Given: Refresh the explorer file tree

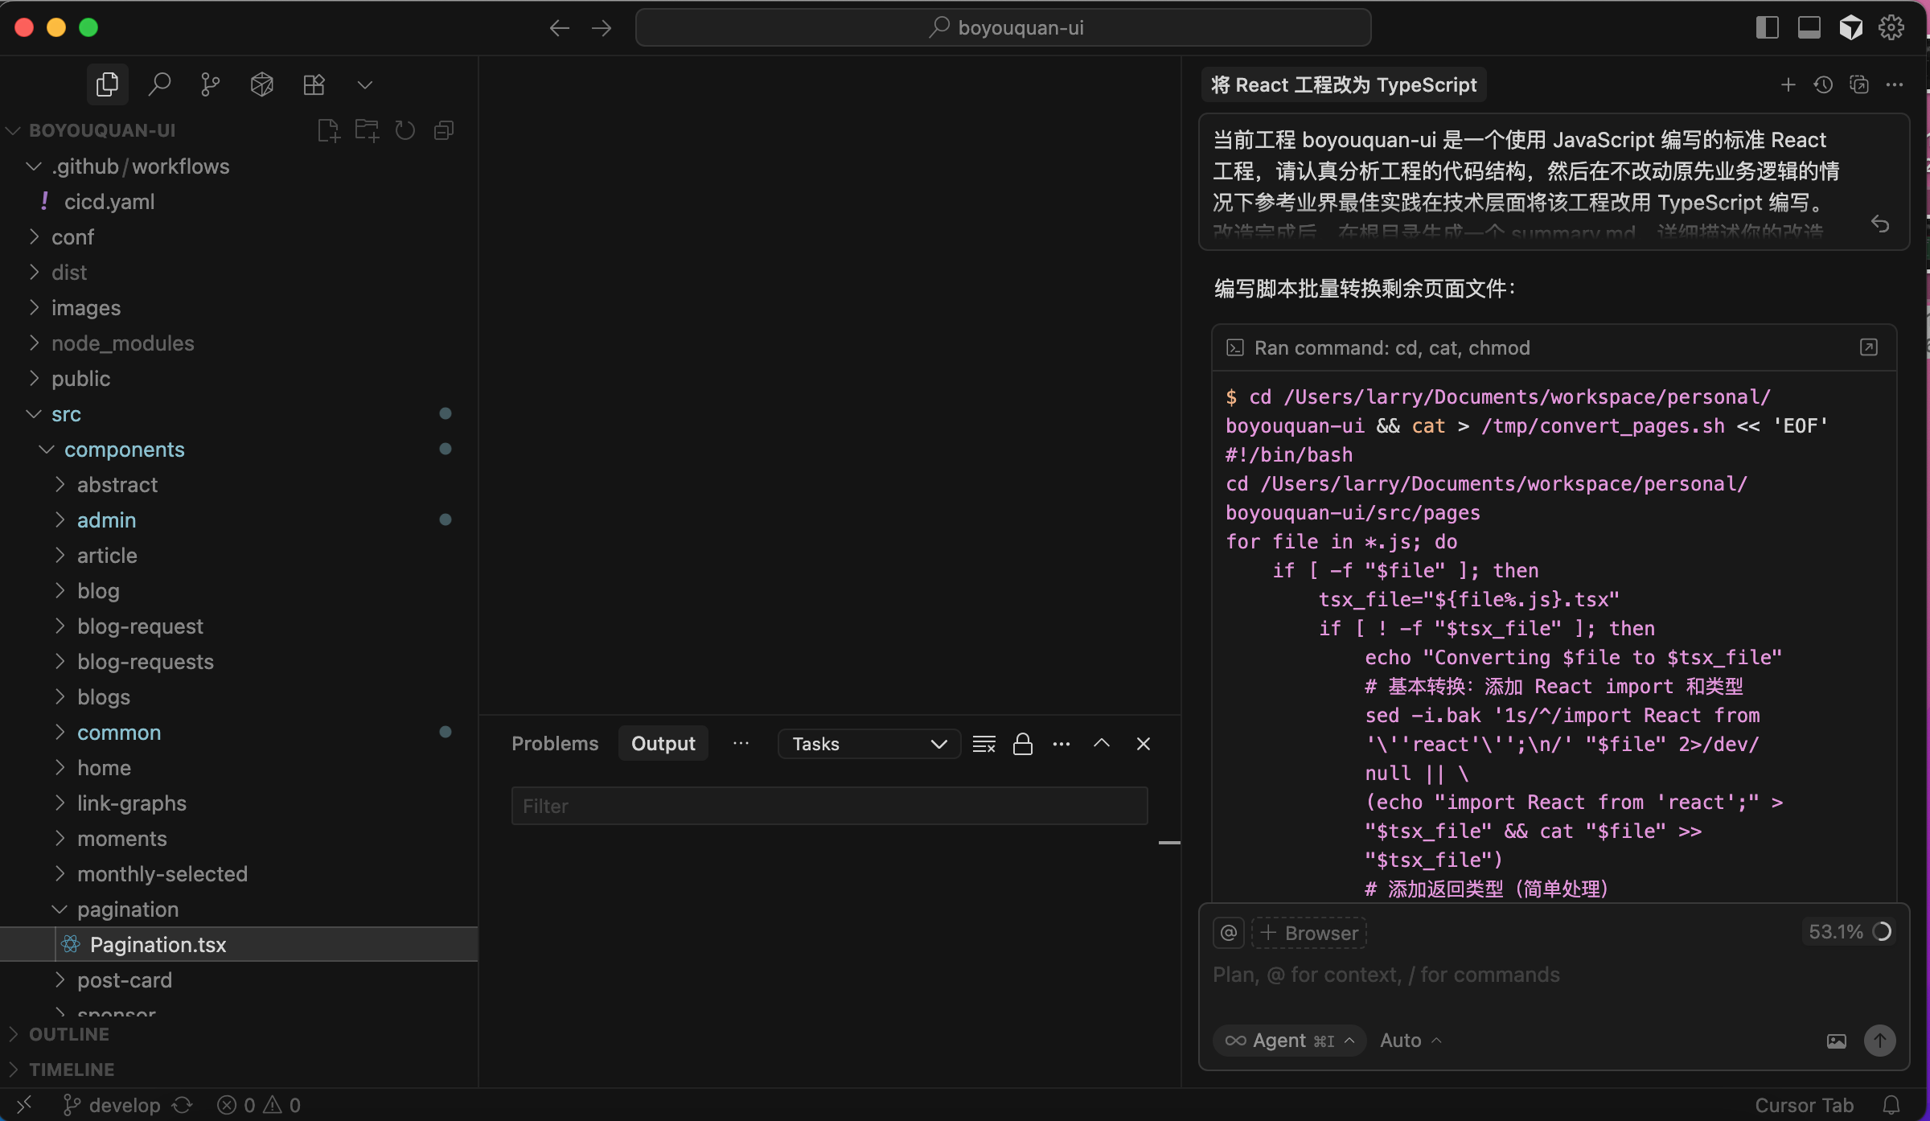Looking at the screenshot, I should click(404, 129).
